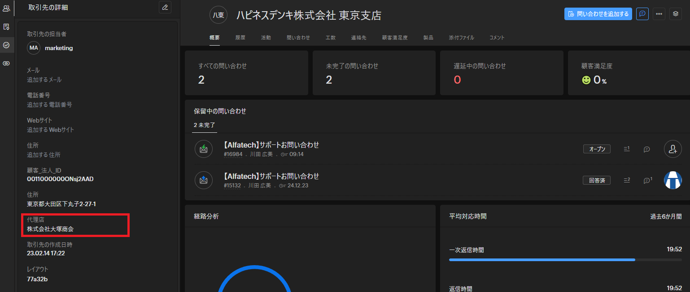Select the 2 未完了 sub-tab
This screenshot has width=690, height=292.
coord(205,125)
